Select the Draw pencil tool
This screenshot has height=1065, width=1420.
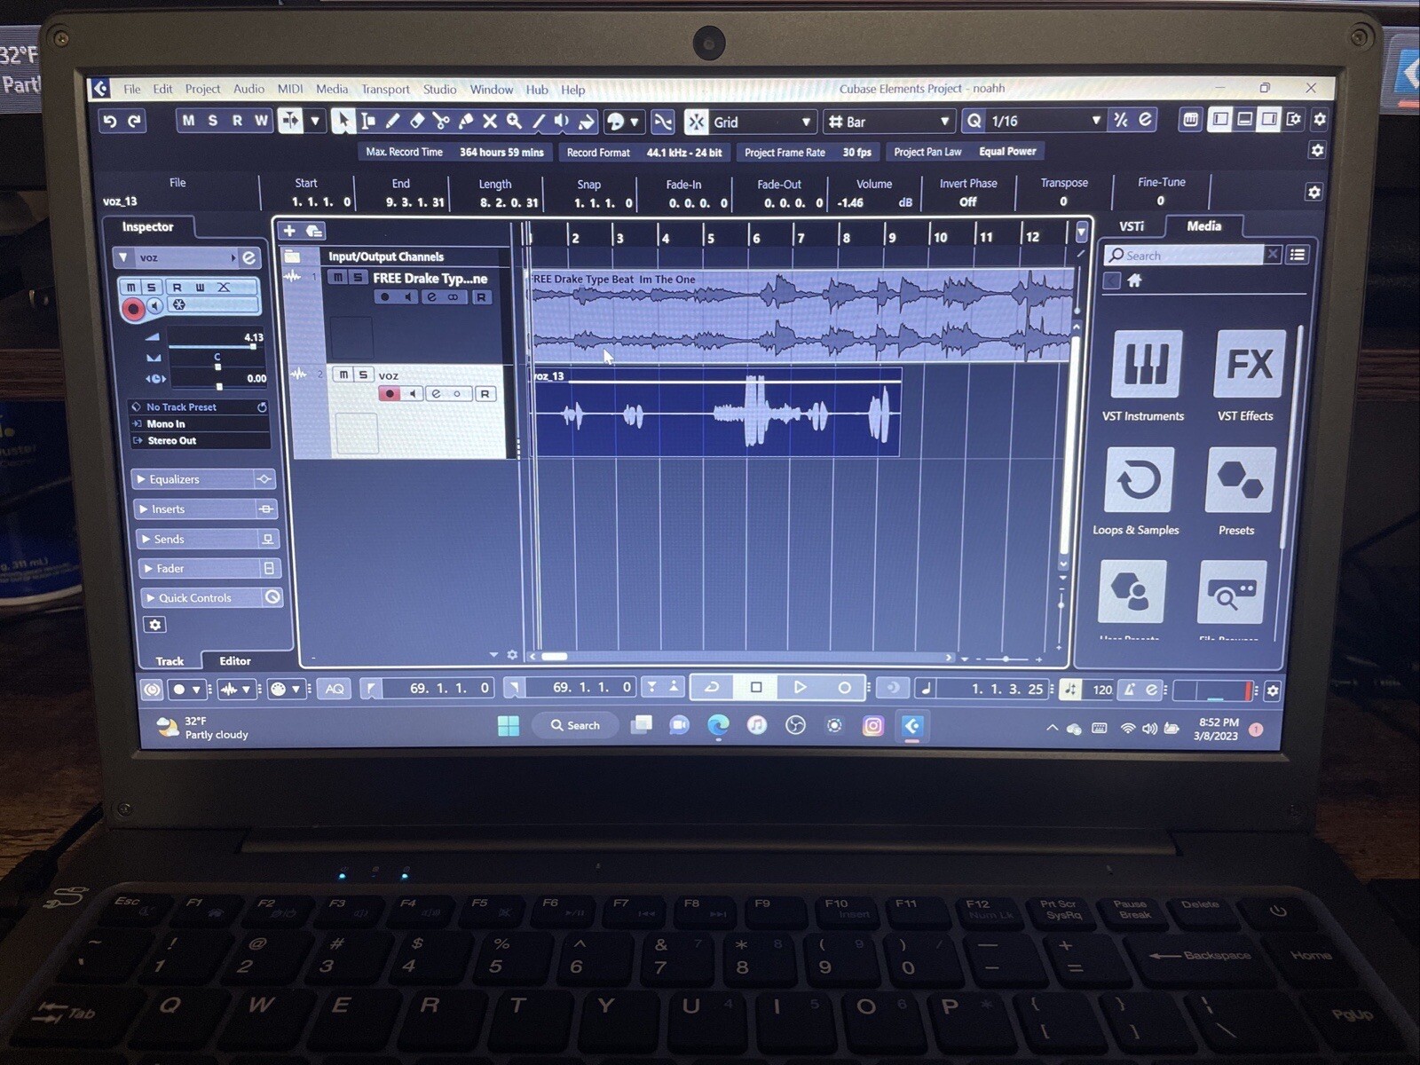point(392,121)
